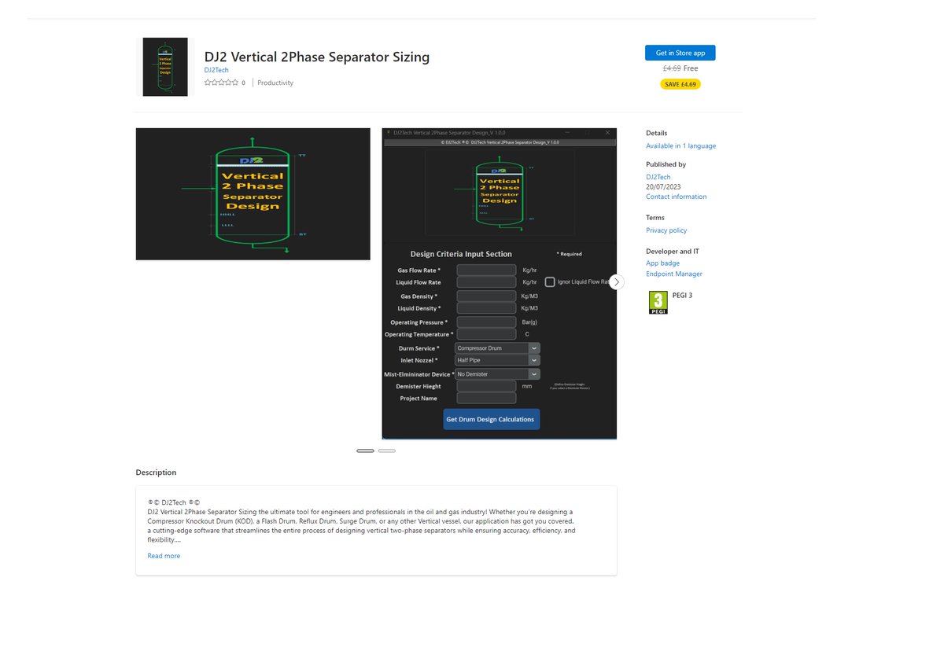Click the Productivity category label
The width and height of the screenshot is (944, 651).
(275, 82)
